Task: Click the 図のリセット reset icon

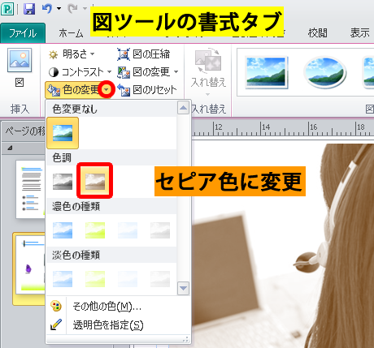Action: 124,90
